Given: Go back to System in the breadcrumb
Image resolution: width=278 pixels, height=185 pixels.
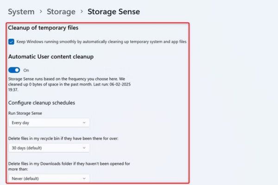Looking at the screenshot, I should pyautogui.click(x=21, y=12).
